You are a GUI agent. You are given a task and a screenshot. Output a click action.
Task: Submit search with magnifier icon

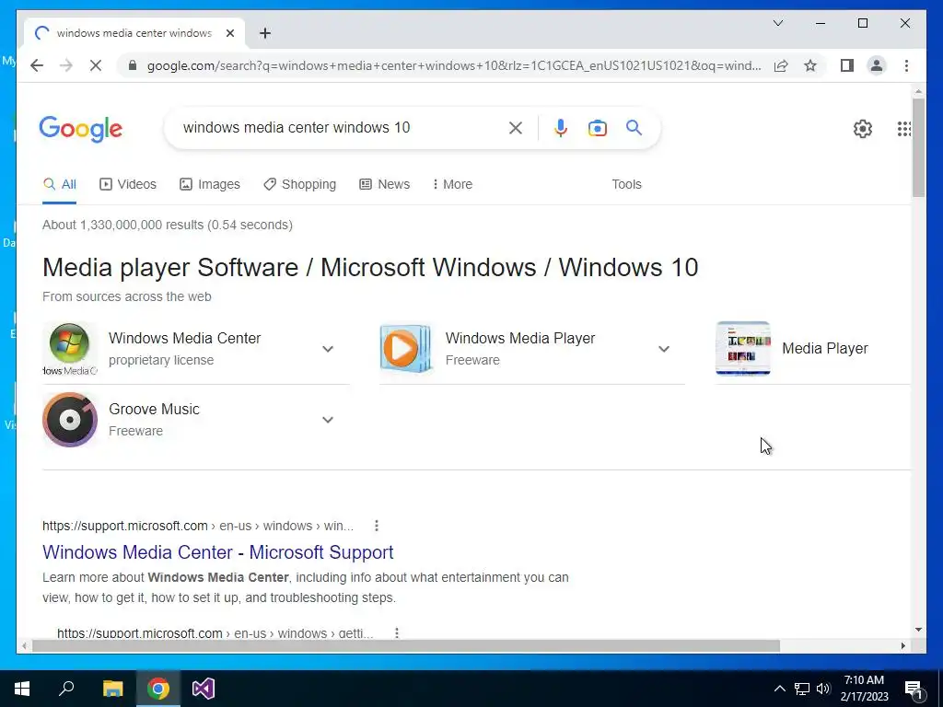pyautogui.click(x=634, y=127)
